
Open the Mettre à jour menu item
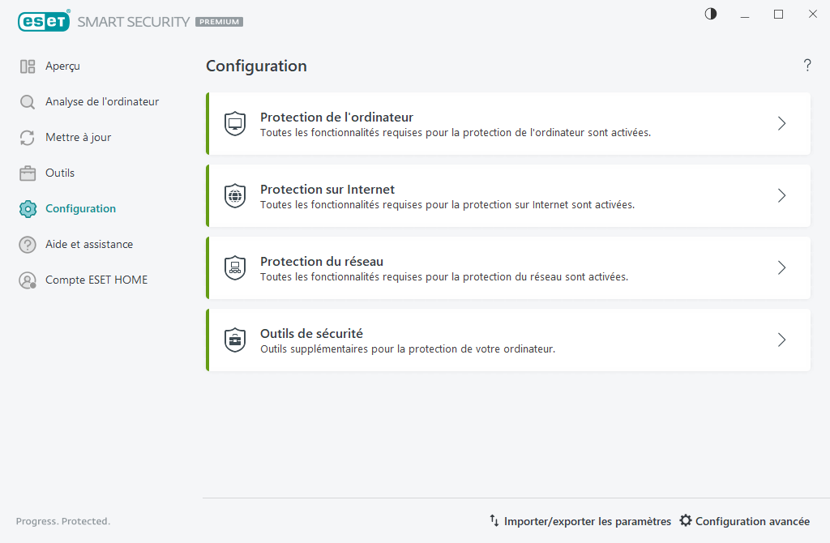coord(78,138)
